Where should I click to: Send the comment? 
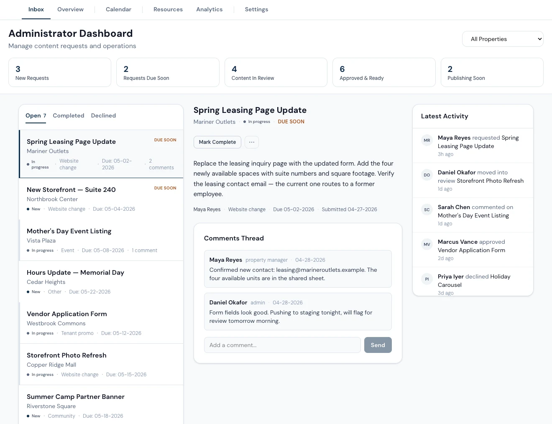pyautogui.click(x=378, y=345)
